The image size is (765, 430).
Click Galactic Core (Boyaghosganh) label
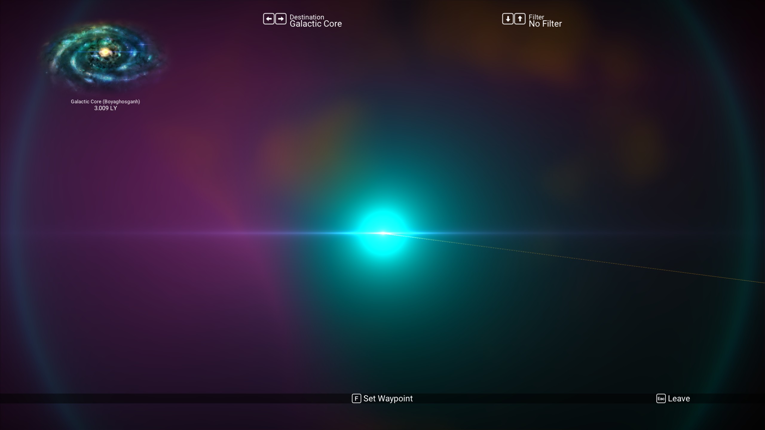click(105, 102)
